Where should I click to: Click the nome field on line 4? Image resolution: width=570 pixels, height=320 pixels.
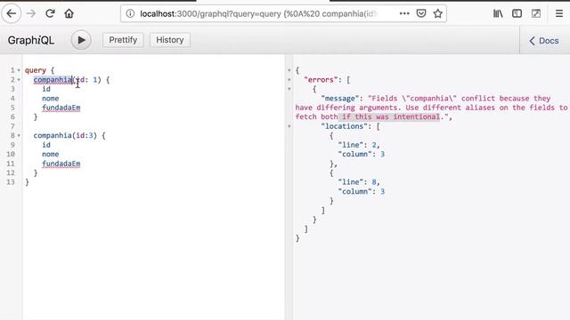(50, 99)
